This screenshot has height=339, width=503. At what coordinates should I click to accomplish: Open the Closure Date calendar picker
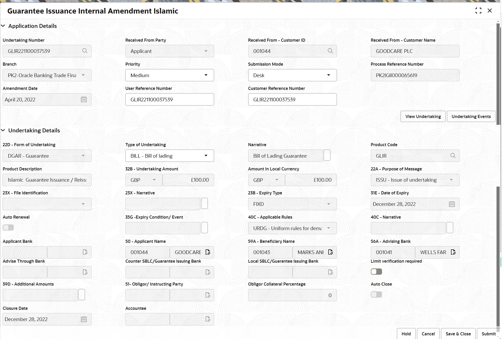coord(84,319)
